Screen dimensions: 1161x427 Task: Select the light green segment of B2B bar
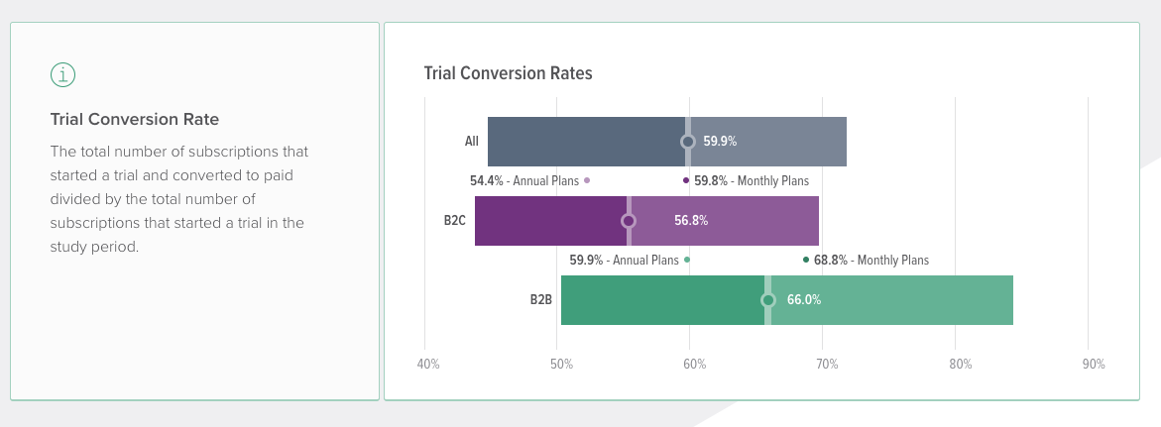(x=891, y=300)
